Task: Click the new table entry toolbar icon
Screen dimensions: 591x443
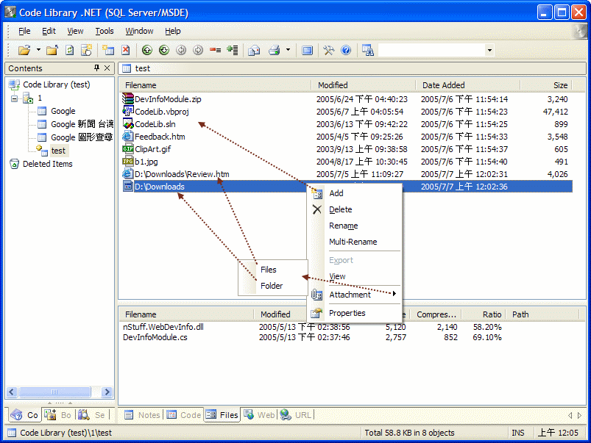Action: click(x=108, y=50)
